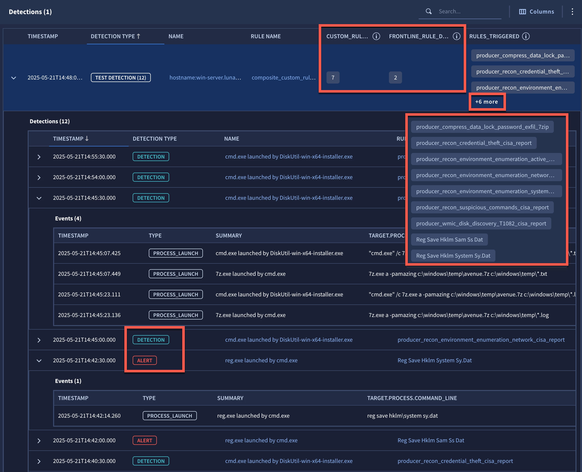
Task: Collapse the 14:45:30.000 detection row
Action: coord(39,198)
